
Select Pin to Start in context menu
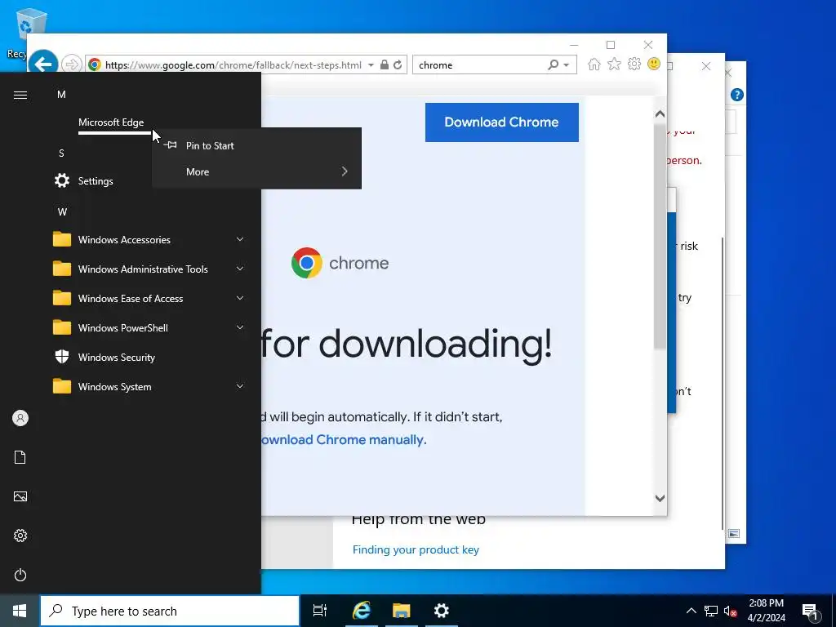click(x=256, y=145)
